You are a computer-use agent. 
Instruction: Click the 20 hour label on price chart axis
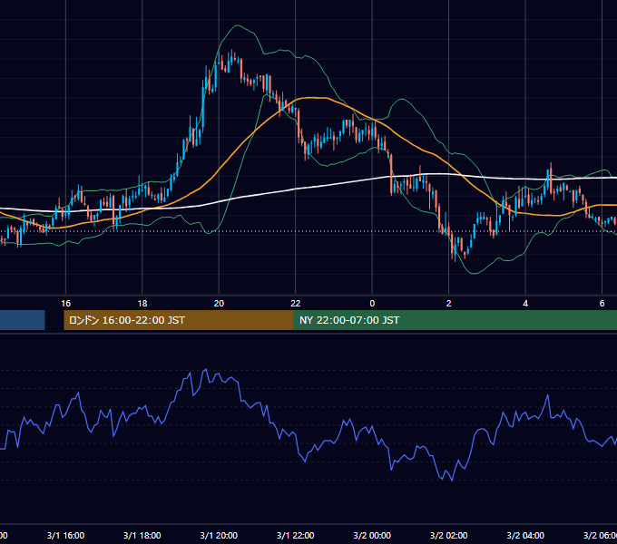tap(219, 304)
